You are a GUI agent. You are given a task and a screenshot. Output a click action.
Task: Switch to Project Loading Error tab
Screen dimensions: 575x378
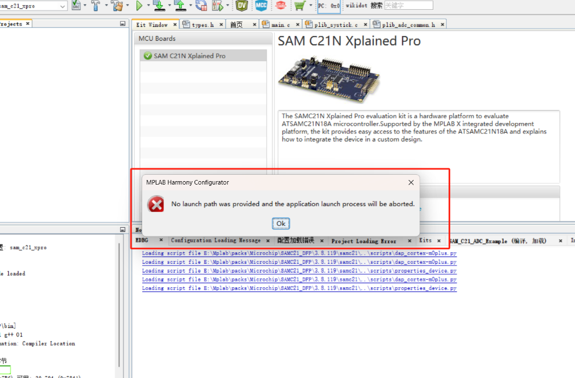click(x=364, y=241)
